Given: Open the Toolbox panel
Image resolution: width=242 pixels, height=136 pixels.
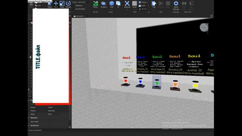Looking at the screenshot, I should click(x=104, y=5).
